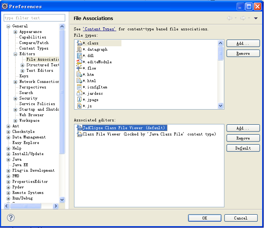Screen dimensions: 264x228
Task: Click the *.icnfgItem file icon
Action: pos(79,87)
